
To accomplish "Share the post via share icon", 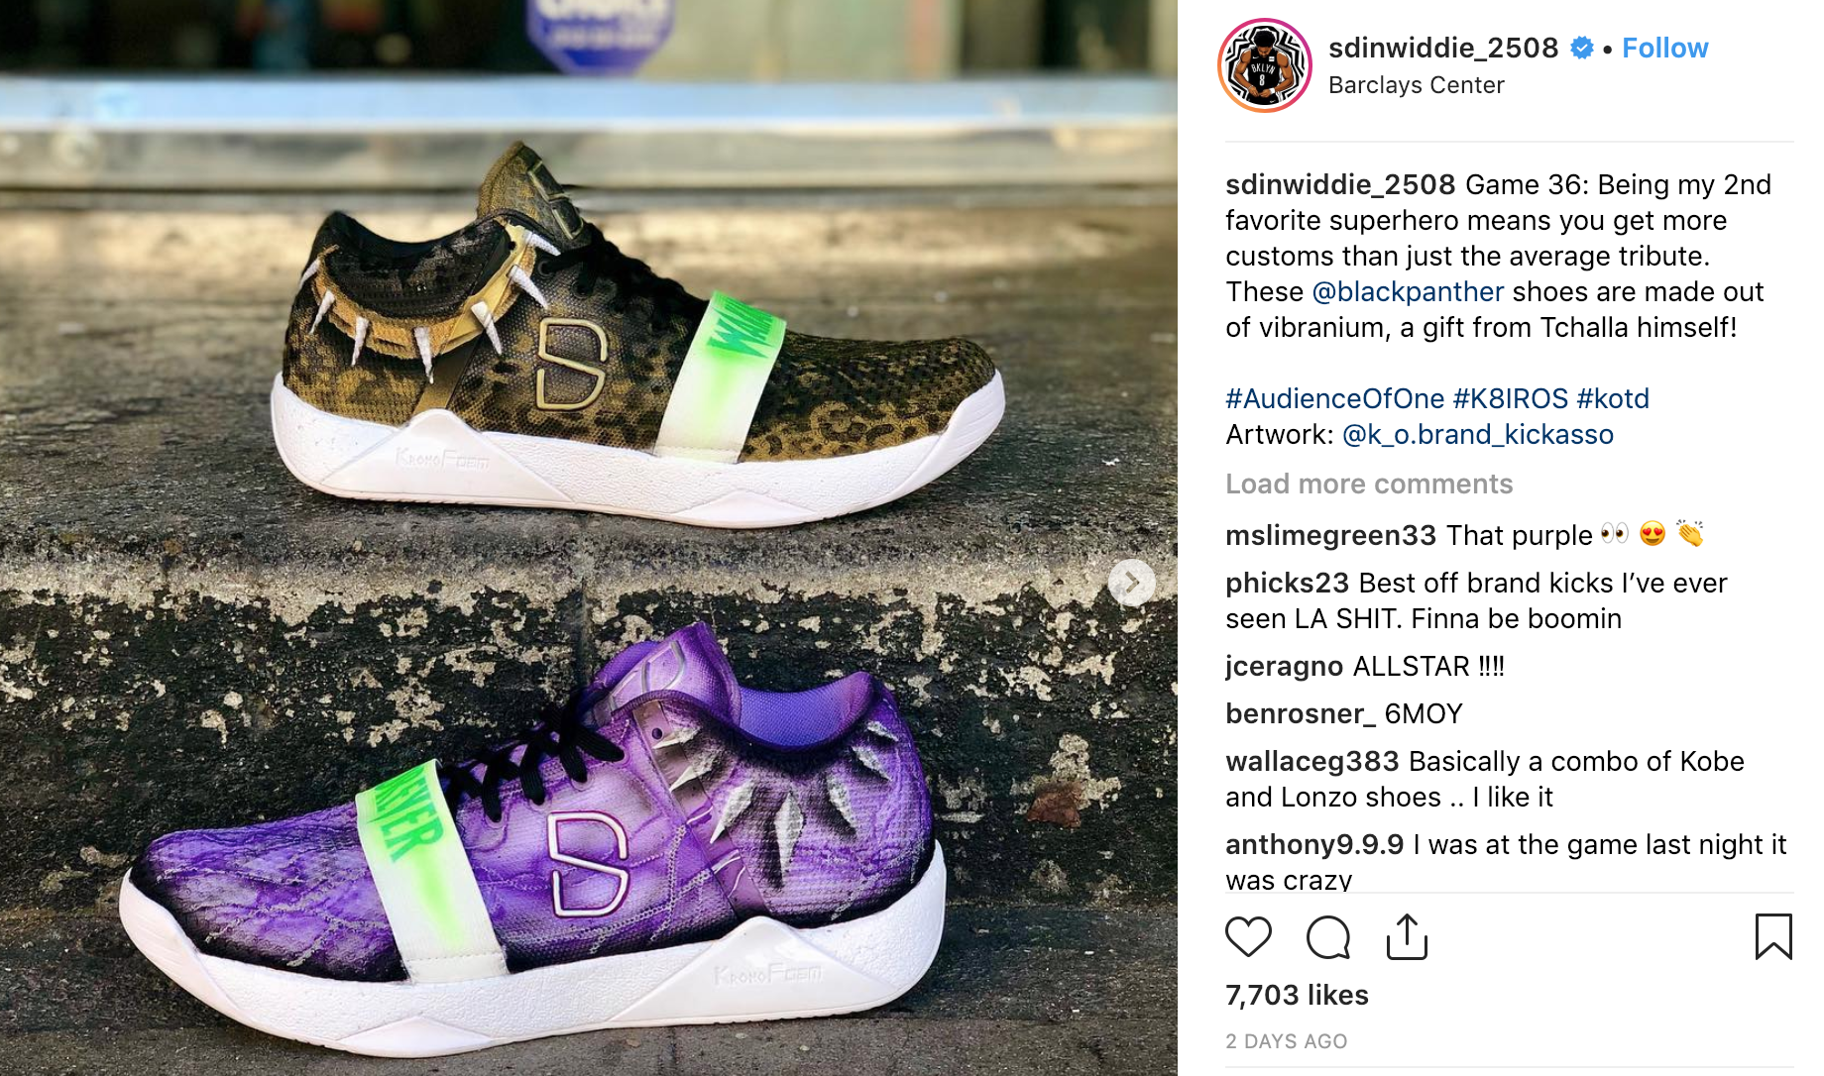I will point(1407,936).
